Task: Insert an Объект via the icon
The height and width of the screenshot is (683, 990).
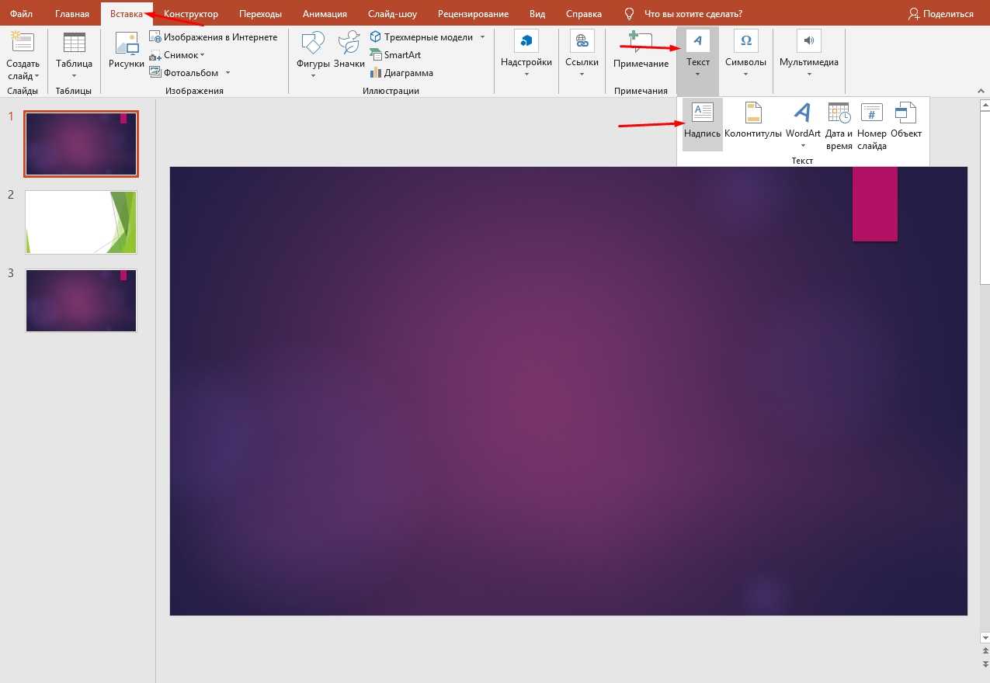Action: (x=905, y=114)
